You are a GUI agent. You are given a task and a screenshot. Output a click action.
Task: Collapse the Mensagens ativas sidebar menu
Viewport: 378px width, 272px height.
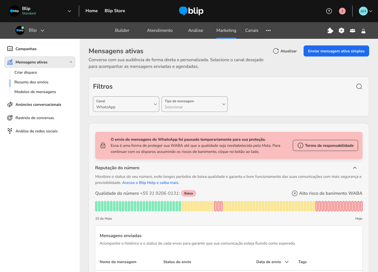[71, 62]
